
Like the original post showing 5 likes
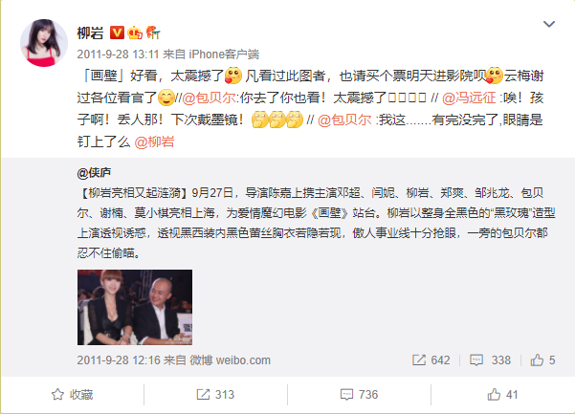[542, 360]
